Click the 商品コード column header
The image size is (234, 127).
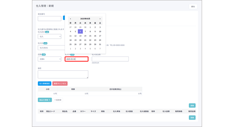(50, 111)
